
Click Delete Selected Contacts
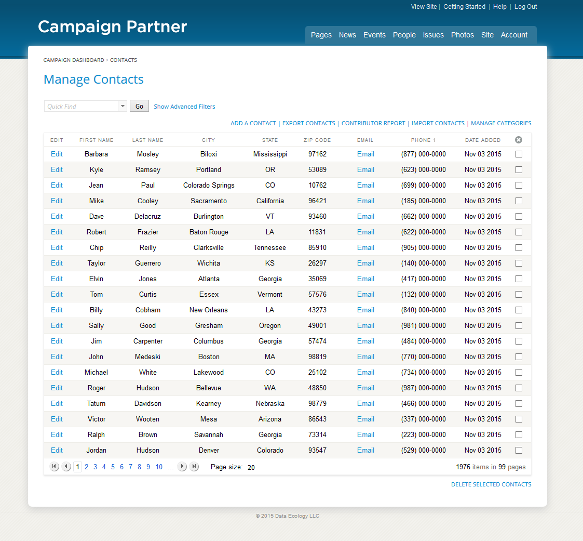point(491,484)
